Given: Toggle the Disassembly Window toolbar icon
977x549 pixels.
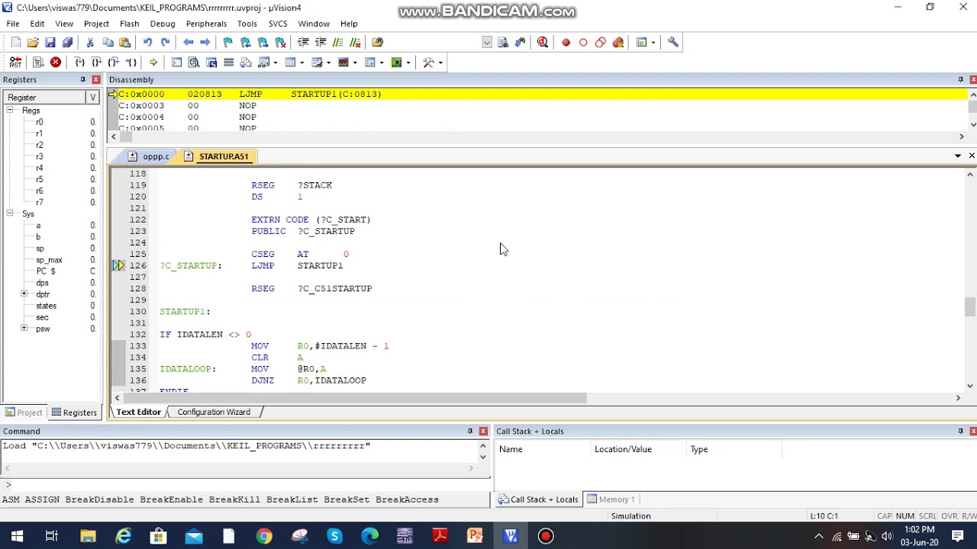Looking at the screenshot, I should pyautogui.click(x=194, y=63).
